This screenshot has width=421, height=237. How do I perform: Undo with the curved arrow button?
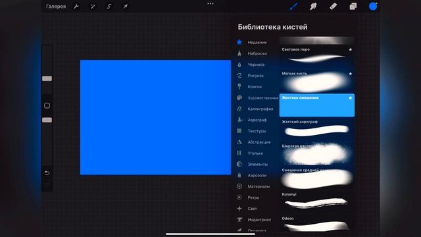click(47, 172)
